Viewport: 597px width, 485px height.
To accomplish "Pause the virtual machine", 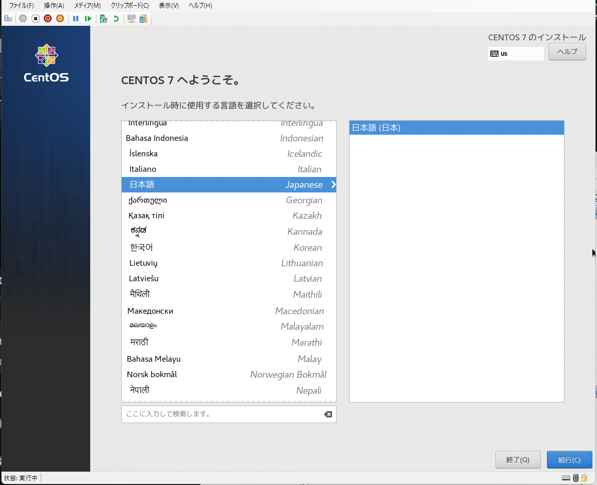I will [x=75, y=18].
